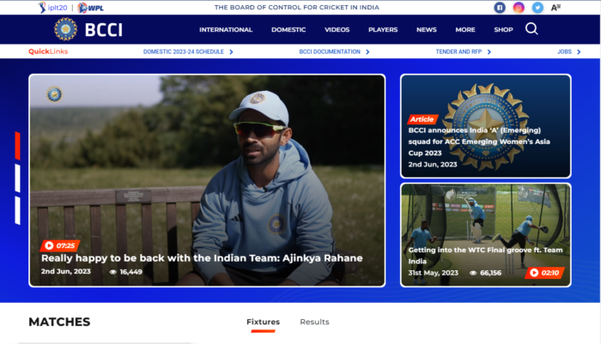
Task: Open the Shop menu item
Action: point(503,29)
